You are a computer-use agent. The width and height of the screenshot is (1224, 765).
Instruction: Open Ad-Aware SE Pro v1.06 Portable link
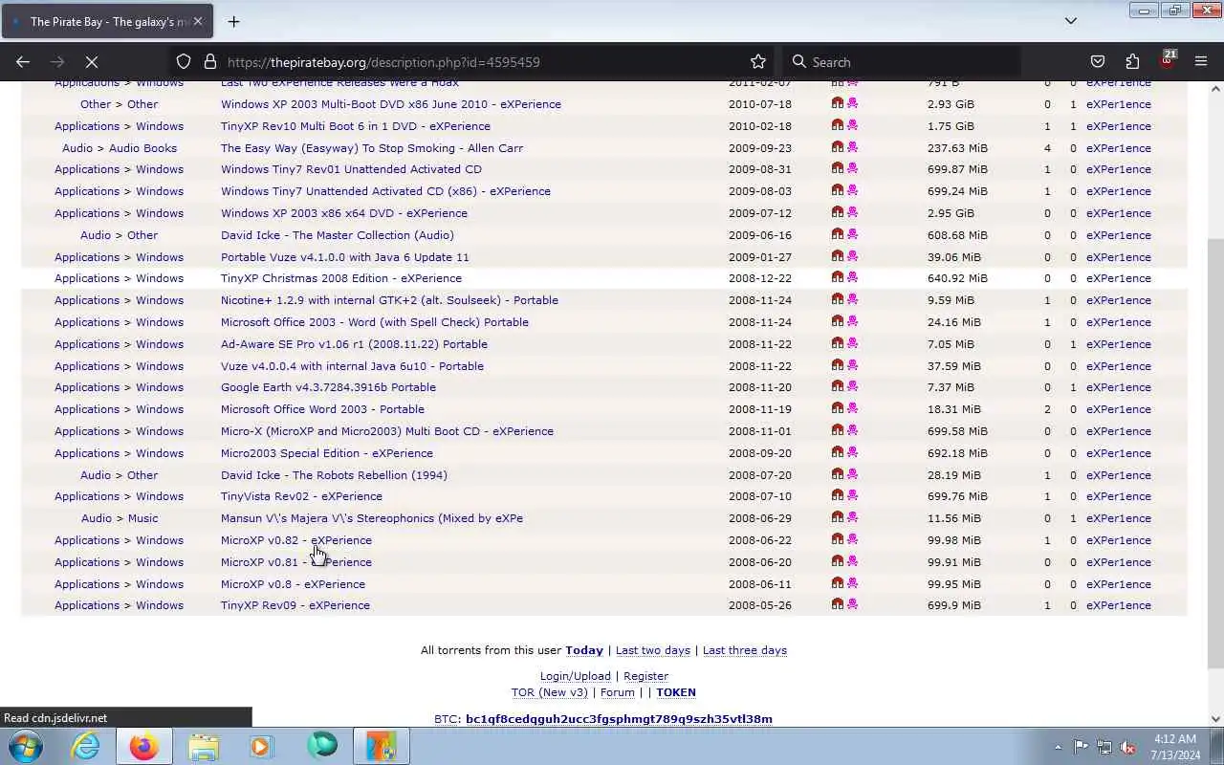coord(354,344)
